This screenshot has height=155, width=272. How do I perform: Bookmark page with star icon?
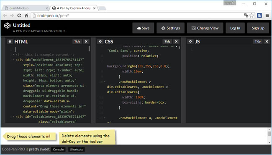pyautogui.click(x=251, y=15)
